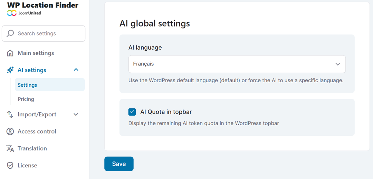Viewport: 373px width, 179px height.
Task: Uncheck the AI Quota in topbar checkbox
Action: click(132, 112)
